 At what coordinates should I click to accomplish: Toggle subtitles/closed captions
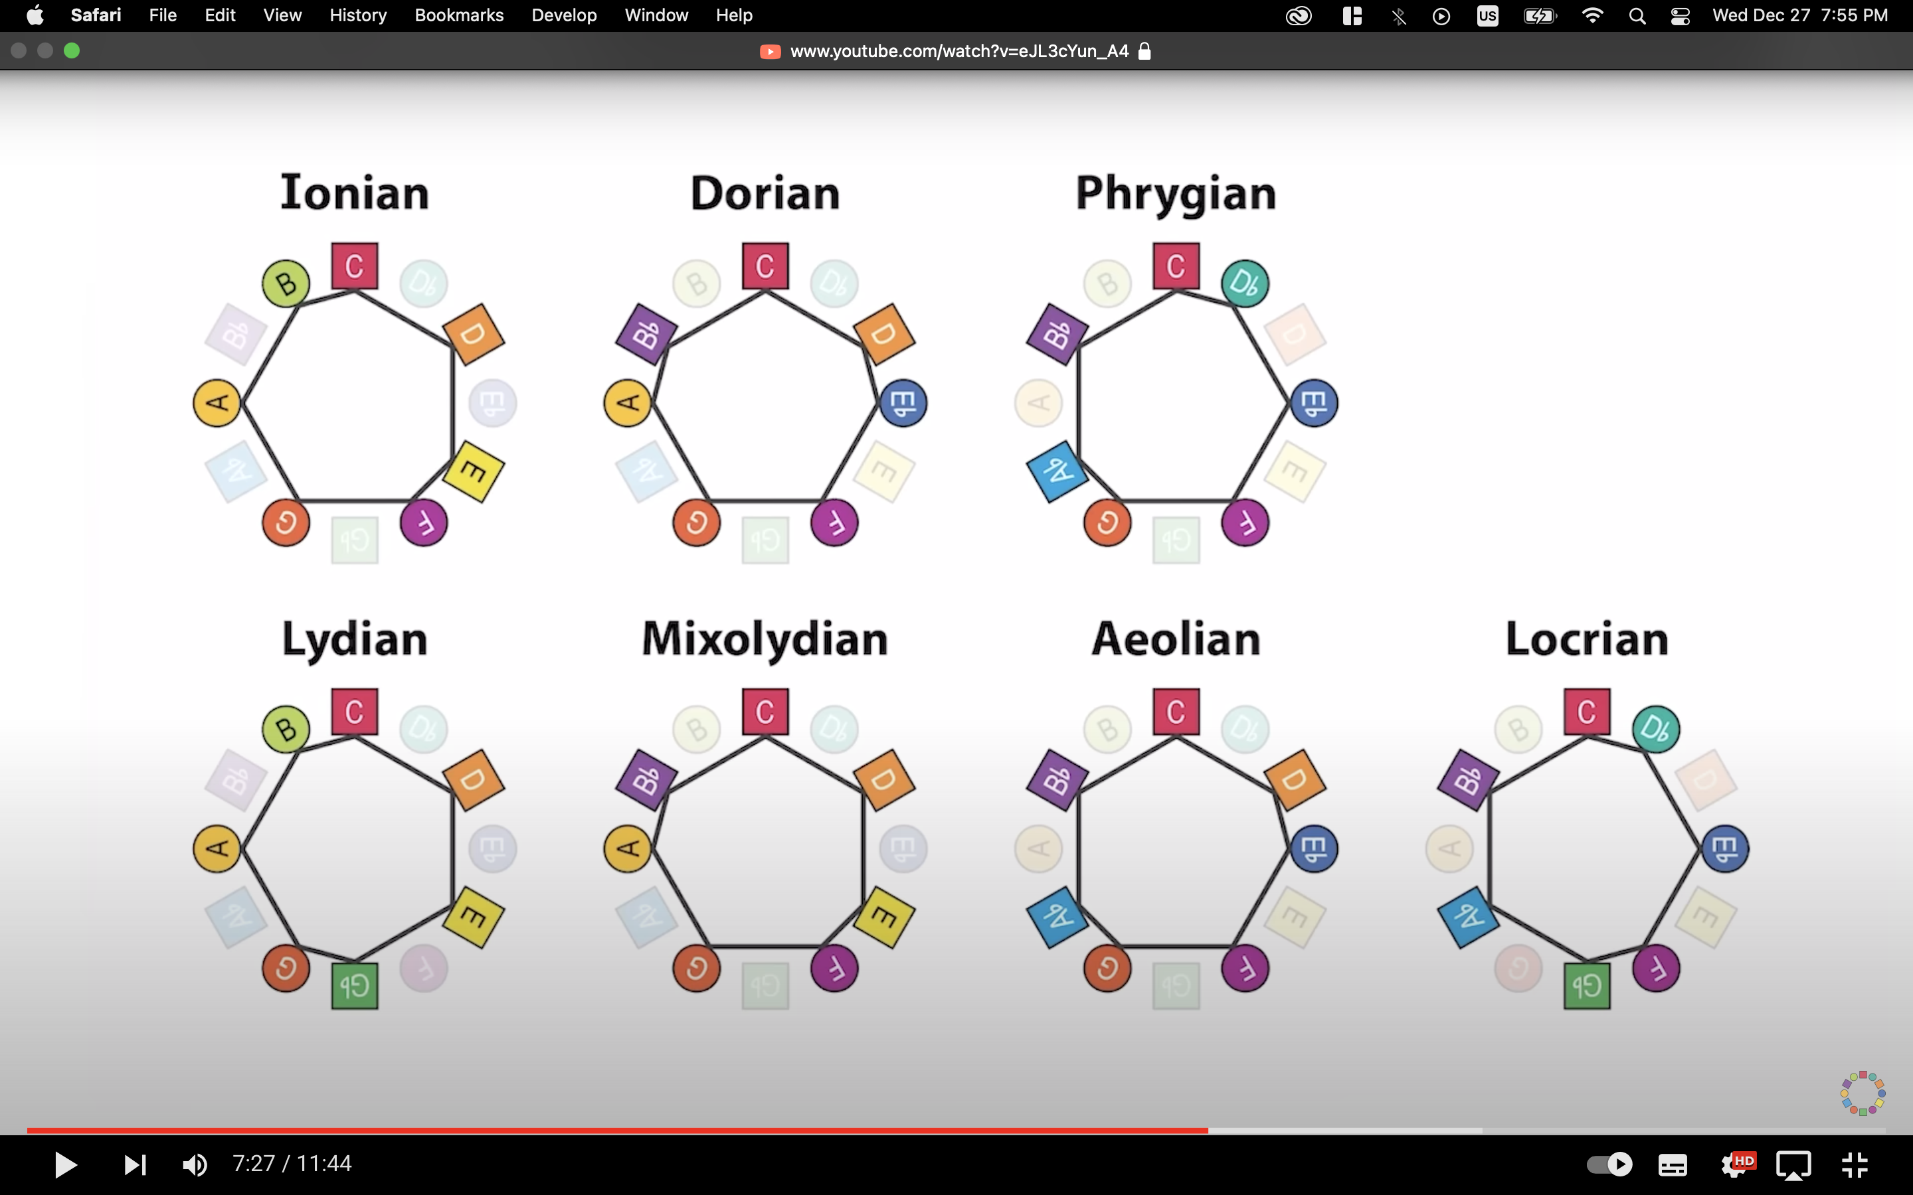1672,1164
